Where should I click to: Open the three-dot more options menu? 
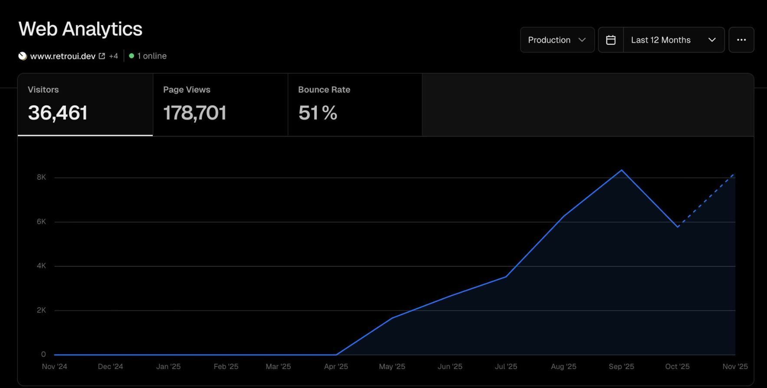(741, 40)
